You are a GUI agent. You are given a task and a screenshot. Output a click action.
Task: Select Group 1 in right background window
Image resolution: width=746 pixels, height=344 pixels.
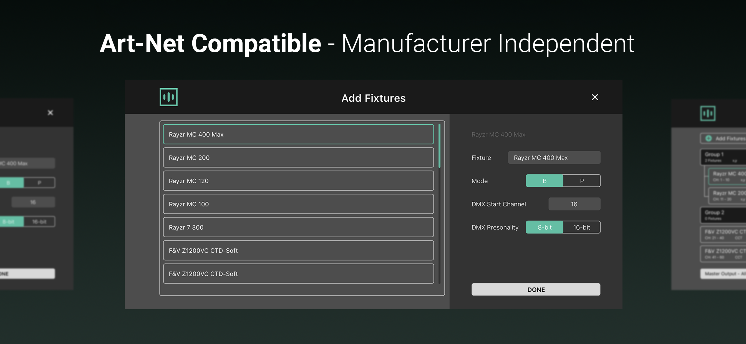tap(723, 157)
